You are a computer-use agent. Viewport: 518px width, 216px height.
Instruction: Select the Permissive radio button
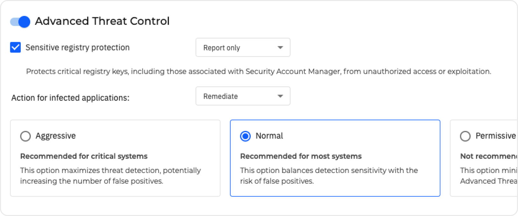465,136
